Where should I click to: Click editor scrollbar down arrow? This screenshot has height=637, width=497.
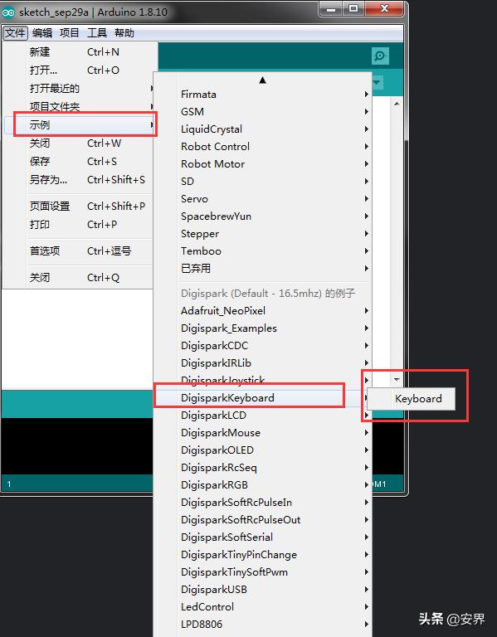[x=397, y=379]
